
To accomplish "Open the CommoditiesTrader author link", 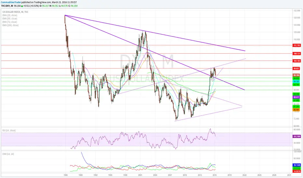I will (x=11, y=2).
